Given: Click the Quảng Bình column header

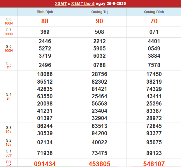Looking at the screenshot, I should tap(154, 12).
